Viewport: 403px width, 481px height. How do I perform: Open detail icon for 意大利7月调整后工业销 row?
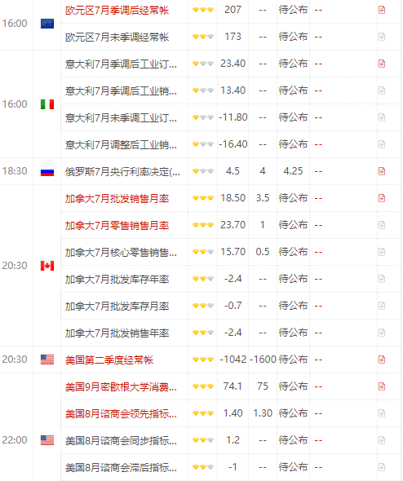tap(382, 144)
